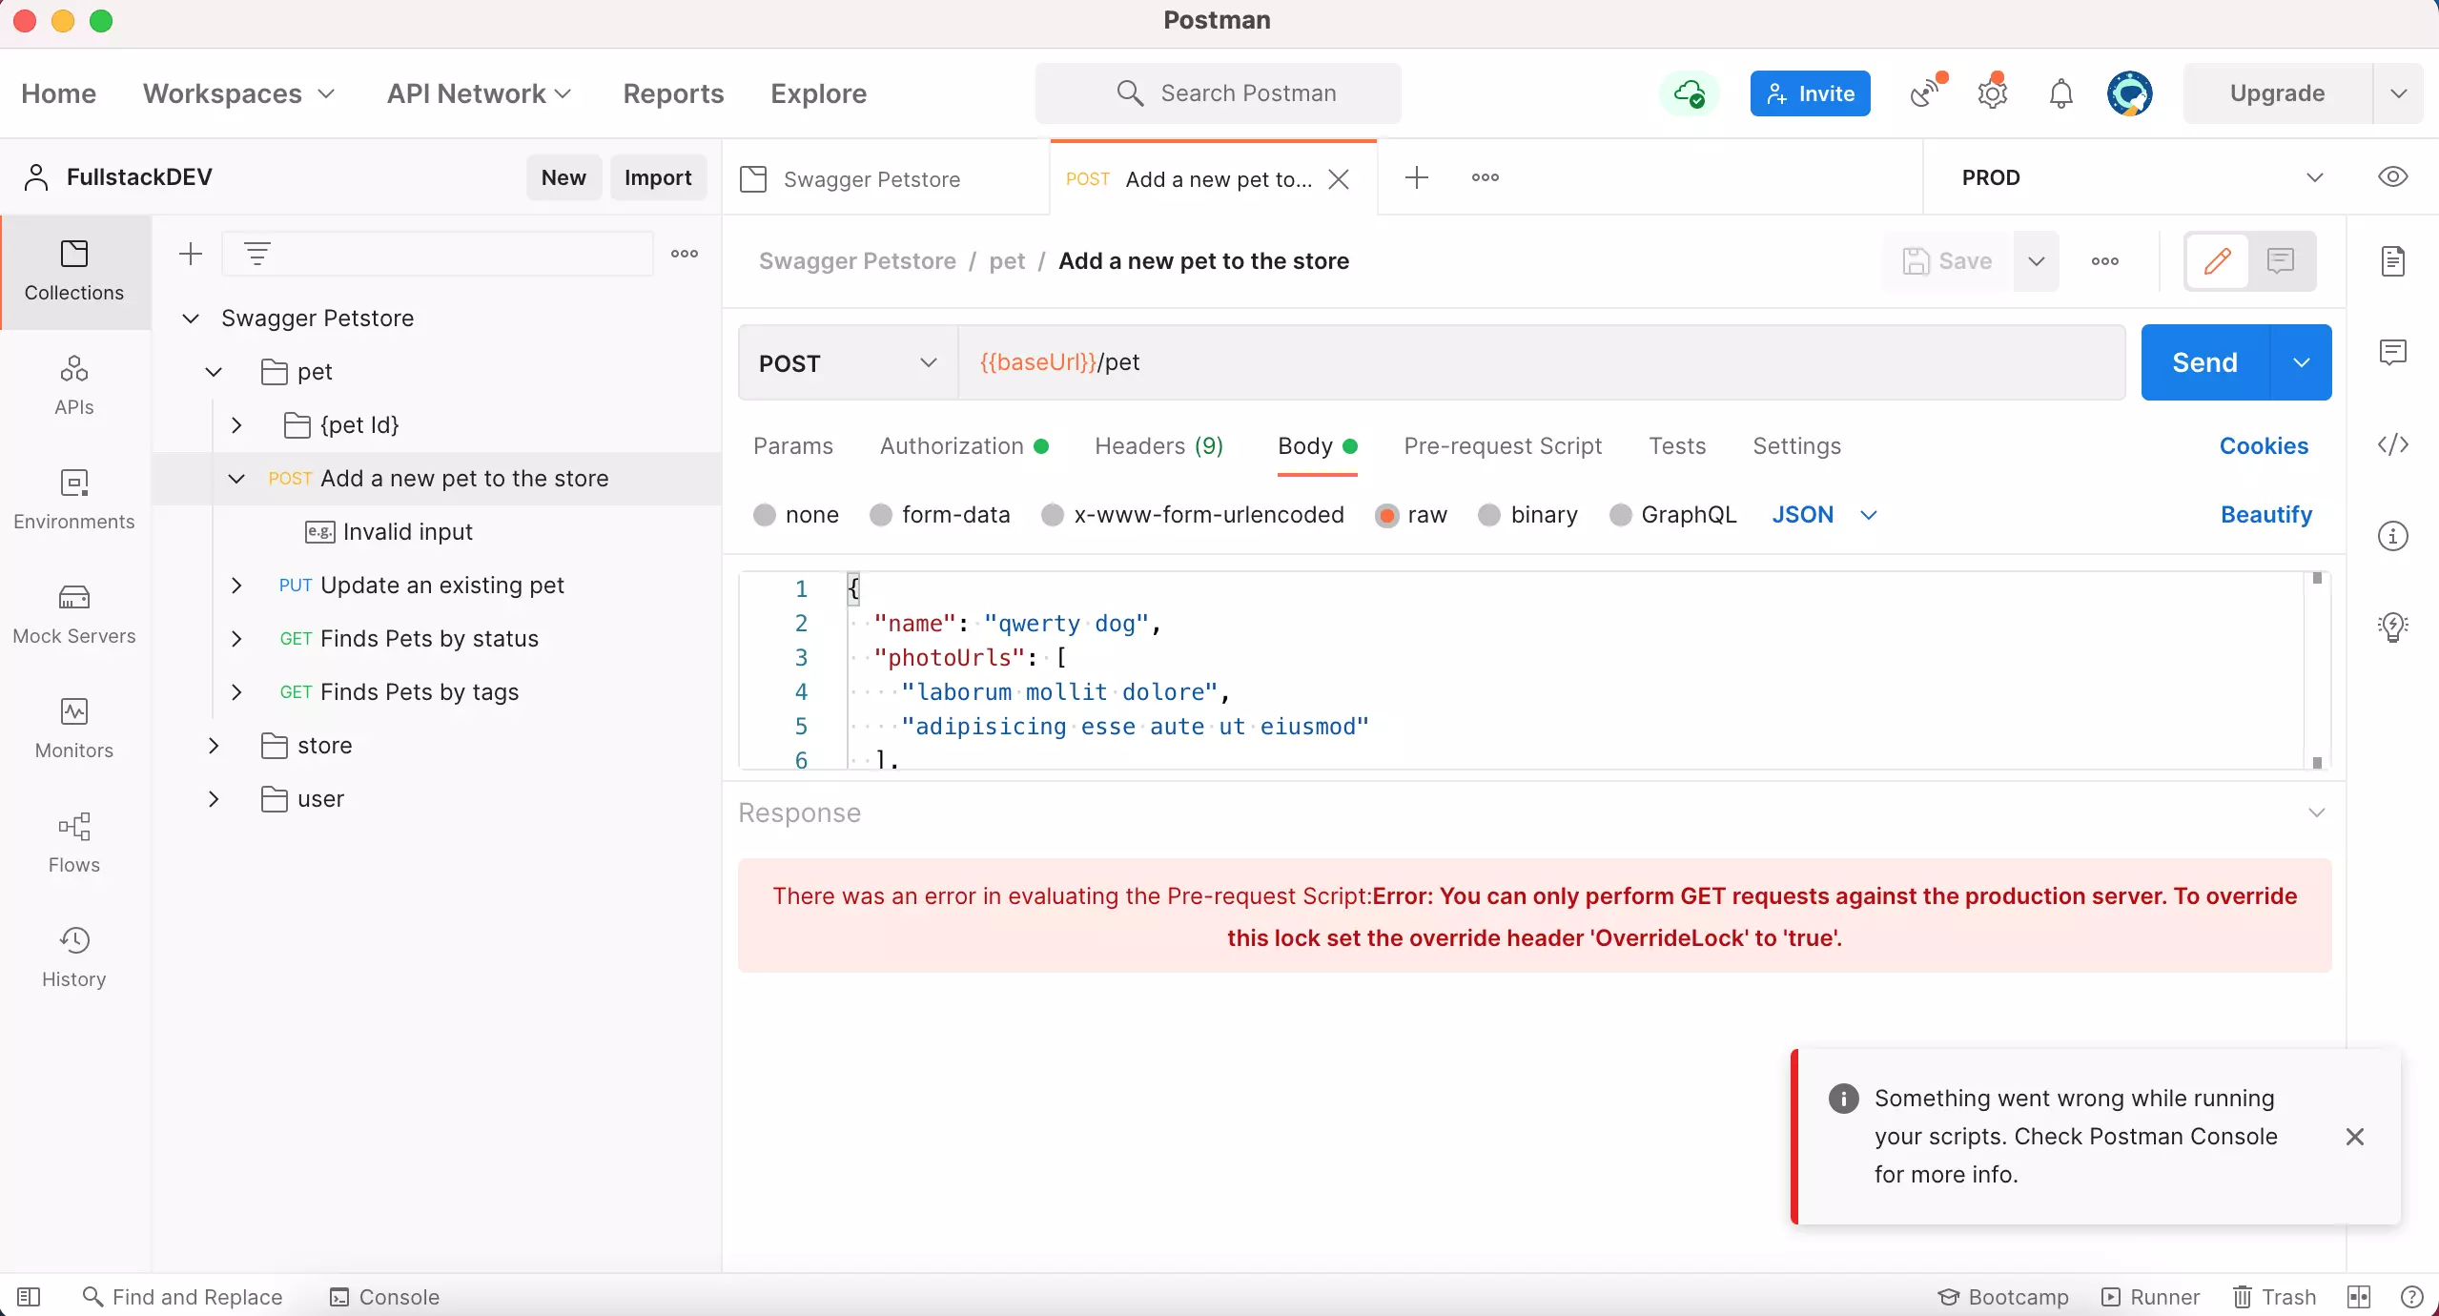Open the documentation icon in right sidebar
Screen dimensions: 2439x1316
(x=2392, y=260)
